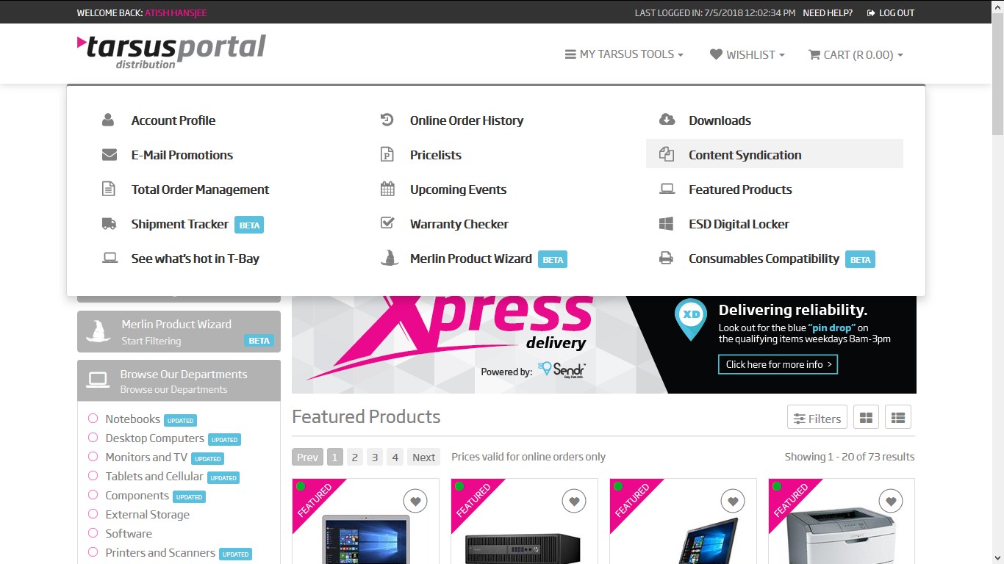Click the printer icon for Consumables Compatibility
Viewport: 1004px width, 564px height.
(x=667, y=258)
